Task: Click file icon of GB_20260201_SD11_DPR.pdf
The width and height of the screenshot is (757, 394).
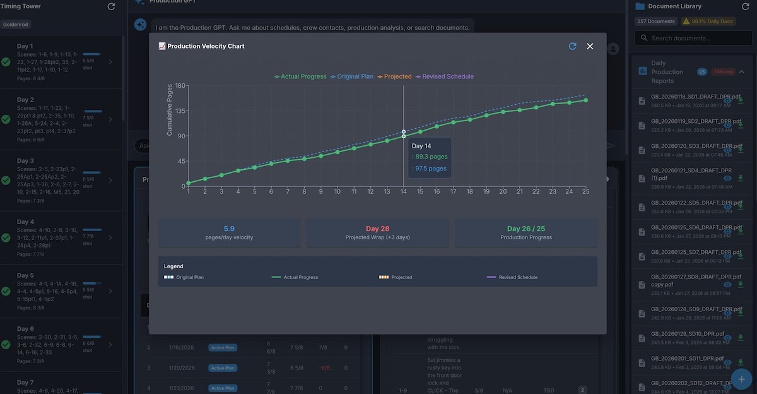Action: pos(642,363)
